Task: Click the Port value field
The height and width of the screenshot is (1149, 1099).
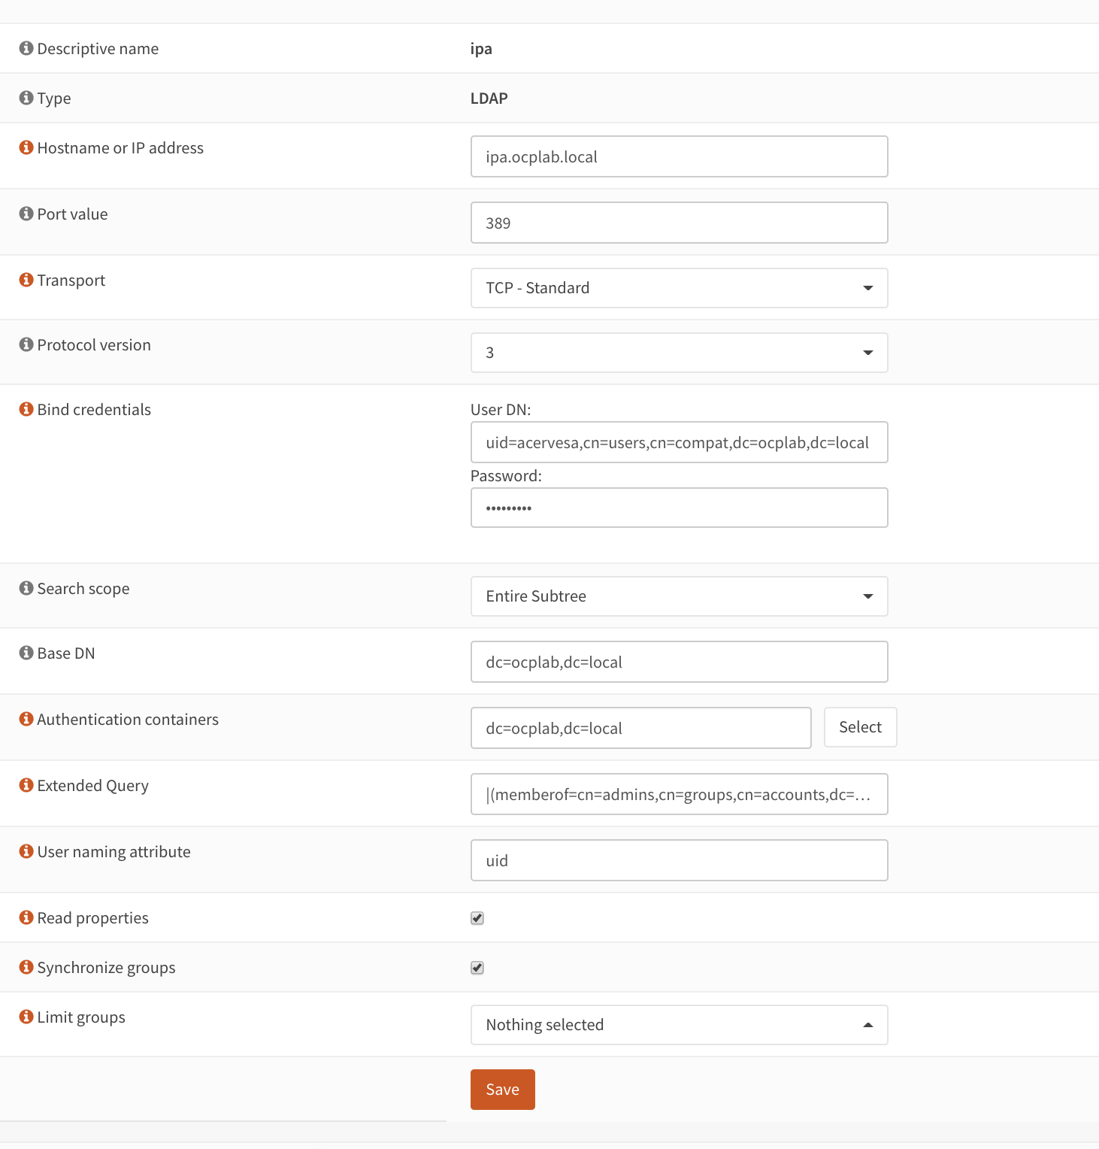Action: [680, 223]
